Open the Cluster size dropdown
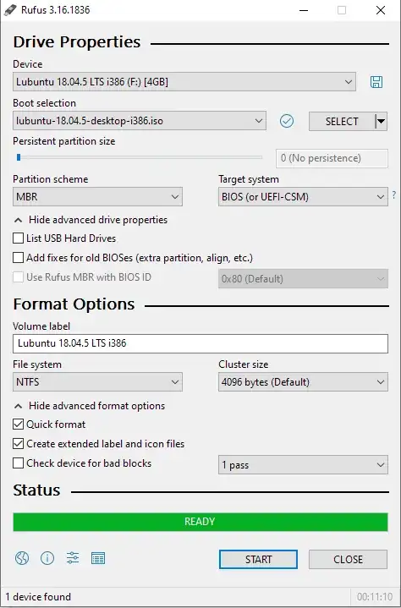Screen dimensions: 401x608 point(303,382)
